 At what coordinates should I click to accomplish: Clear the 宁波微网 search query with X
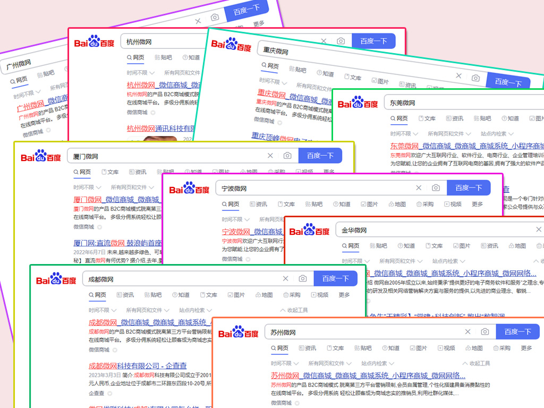click(419, 188)
